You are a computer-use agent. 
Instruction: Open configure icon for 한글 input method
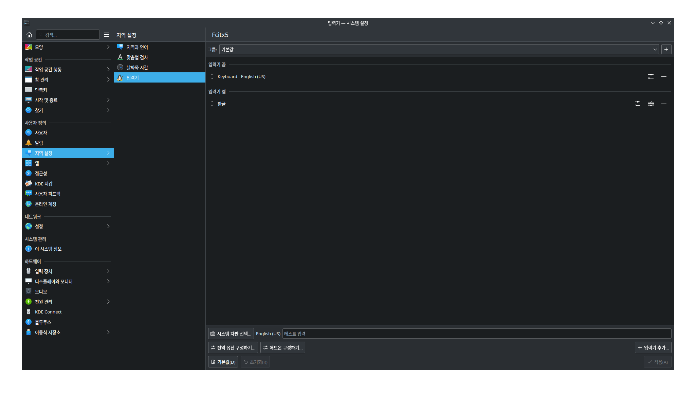(x=637, y=104)
